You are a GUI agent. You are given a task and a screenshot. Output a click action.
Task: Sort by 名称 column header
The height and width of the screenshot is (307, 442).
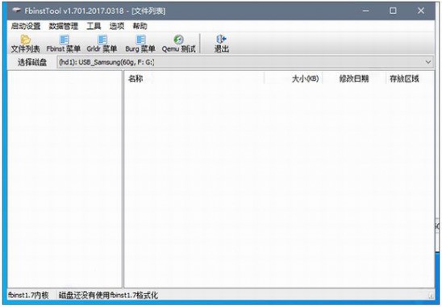(x=194, y=78)
